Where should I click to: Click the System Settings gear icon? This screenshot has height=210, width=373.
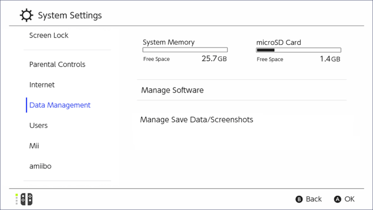[27, 15]
